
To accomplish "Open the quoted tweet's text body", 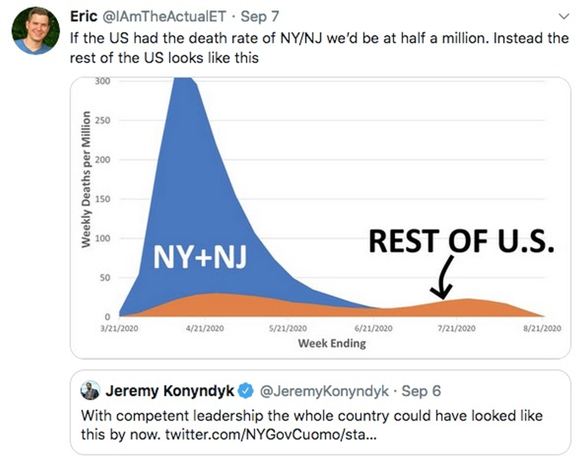I will pos(311,424).
